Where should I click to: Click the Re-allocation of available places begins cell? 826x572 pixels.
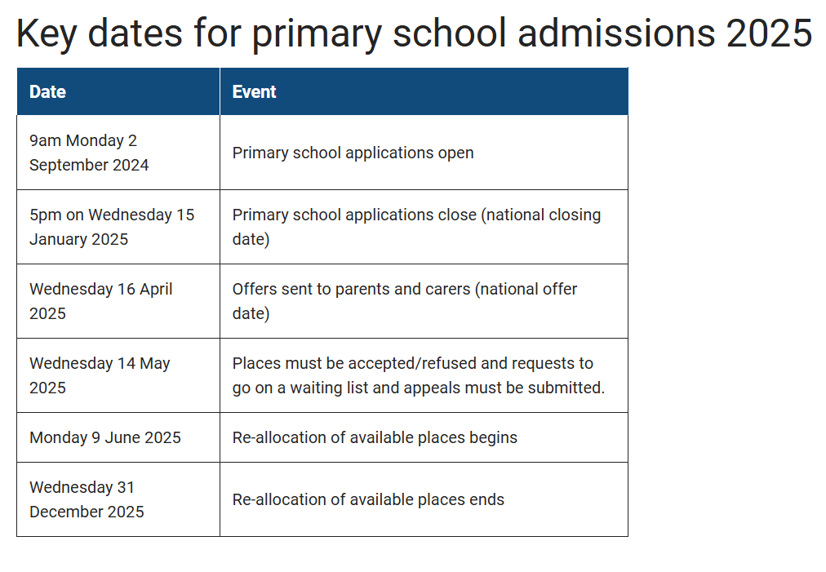point(375,437)
